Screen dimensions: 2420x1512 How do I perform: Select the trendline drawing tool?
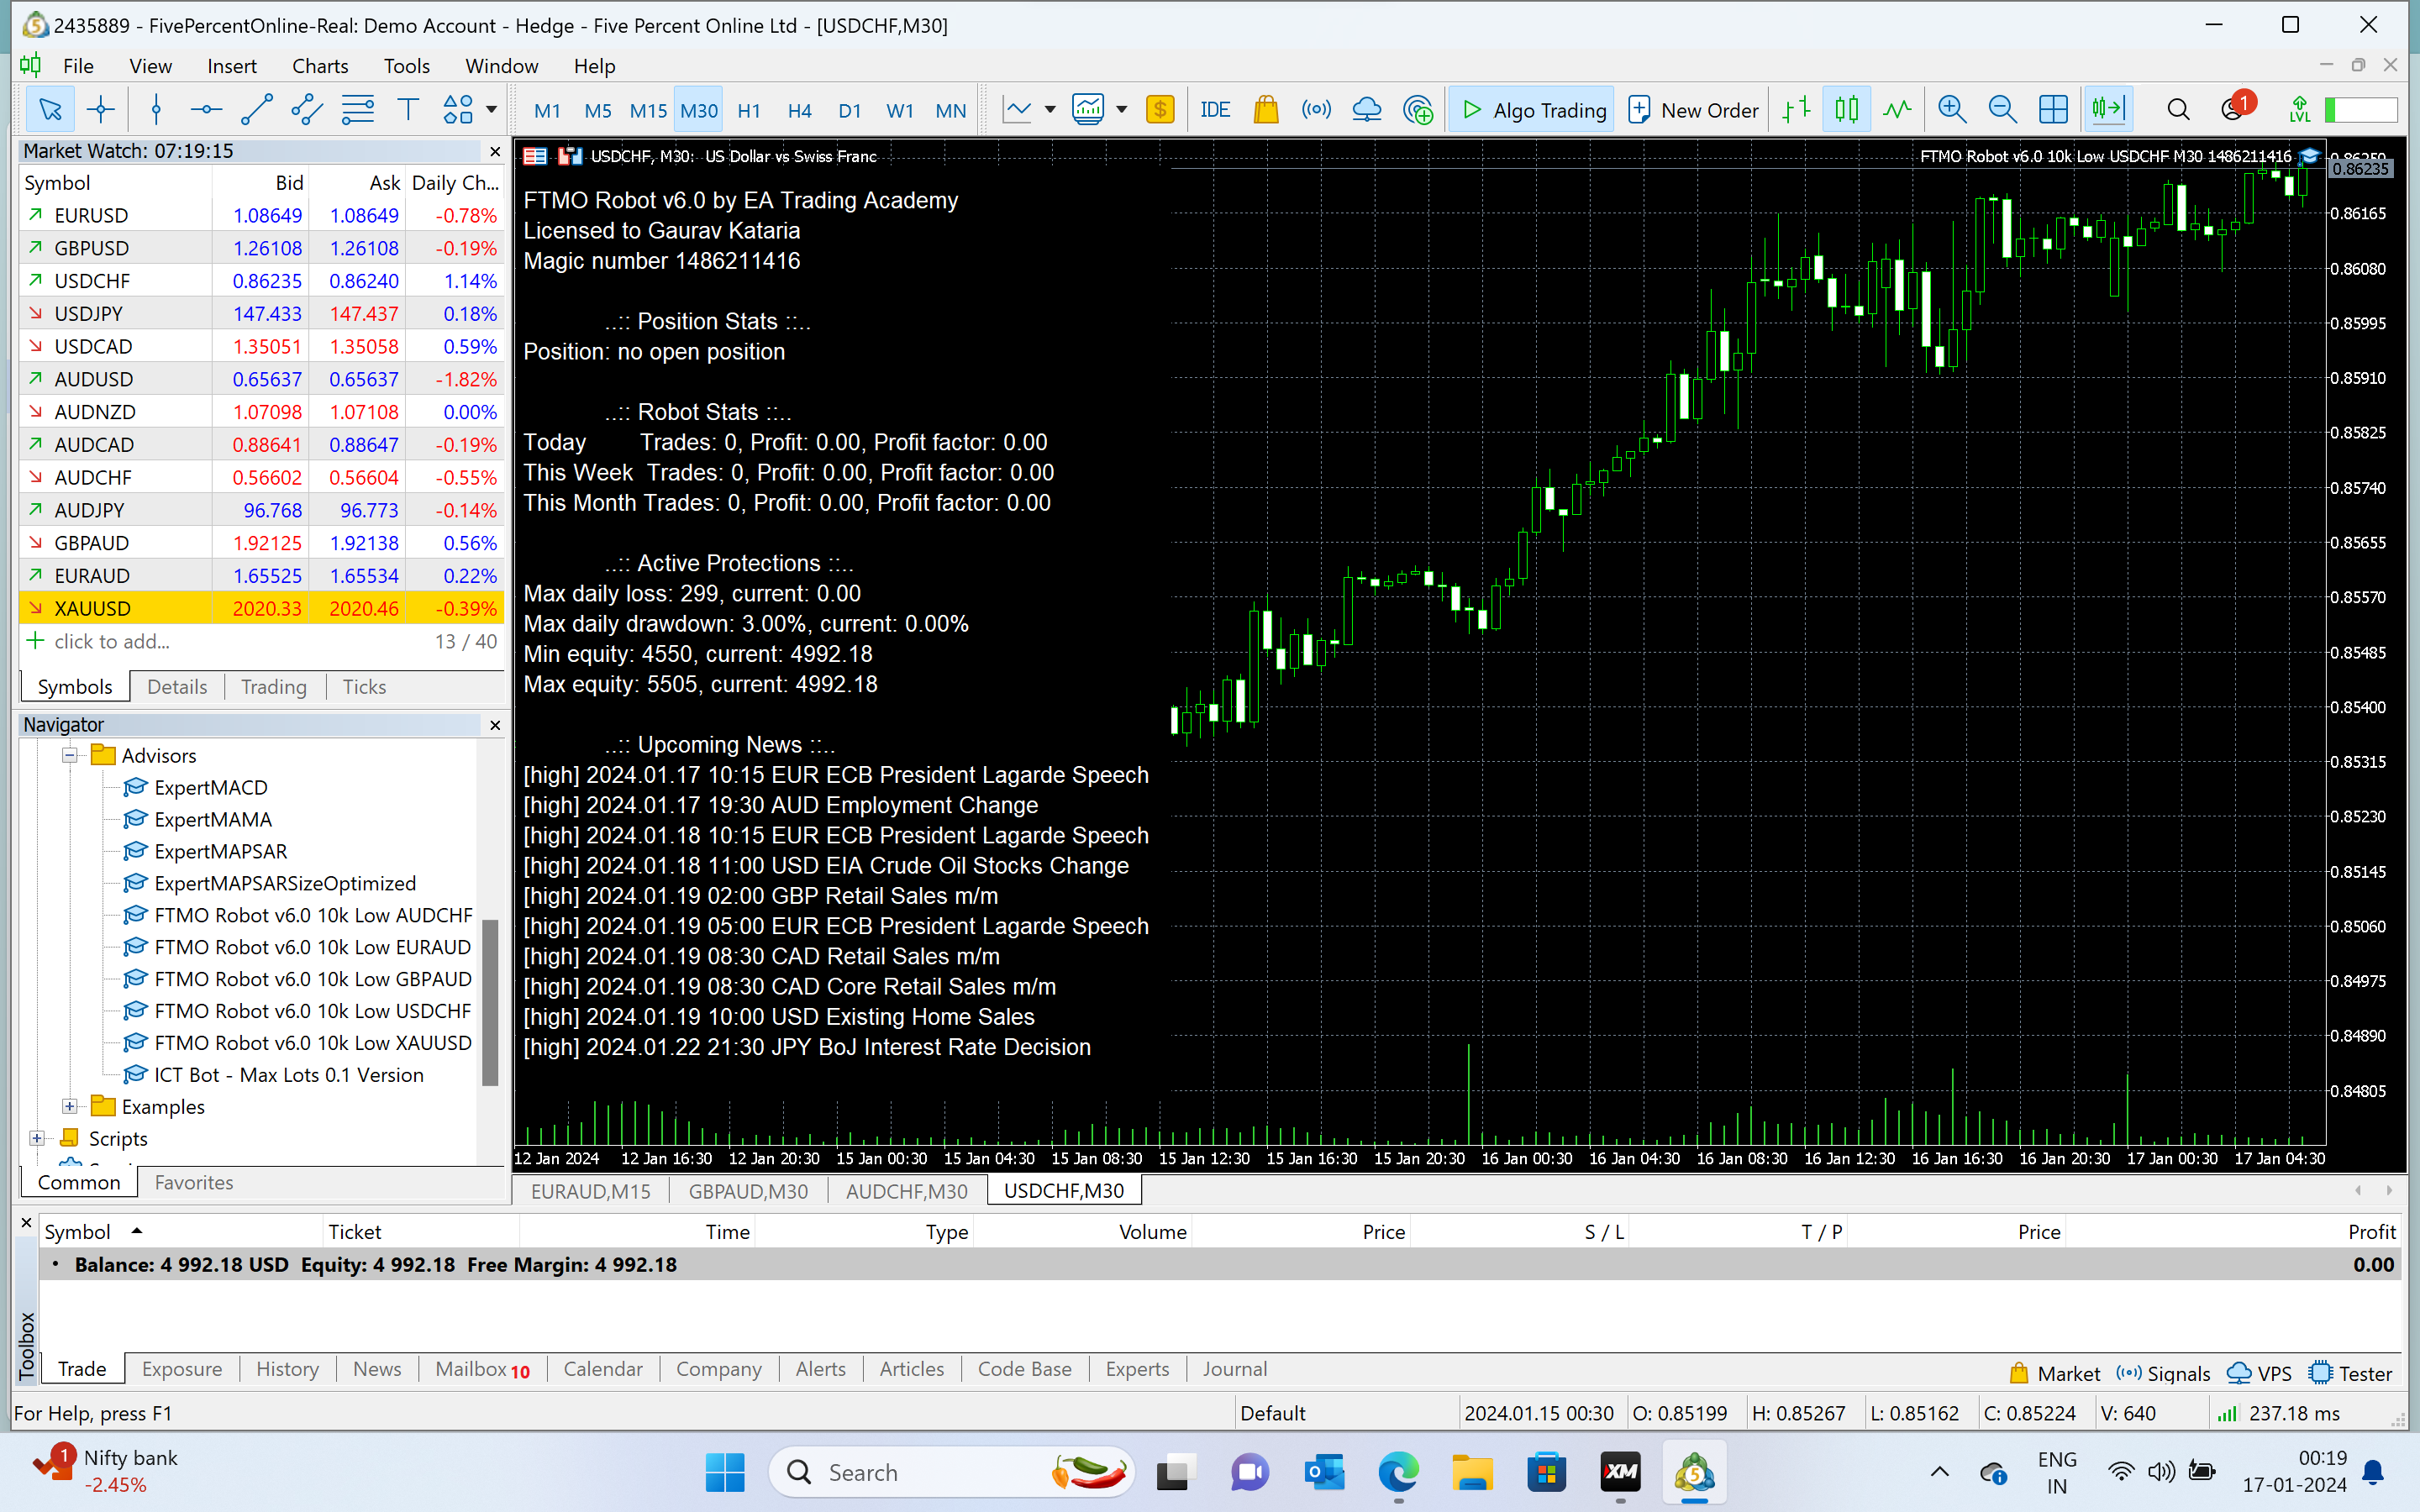256,110
